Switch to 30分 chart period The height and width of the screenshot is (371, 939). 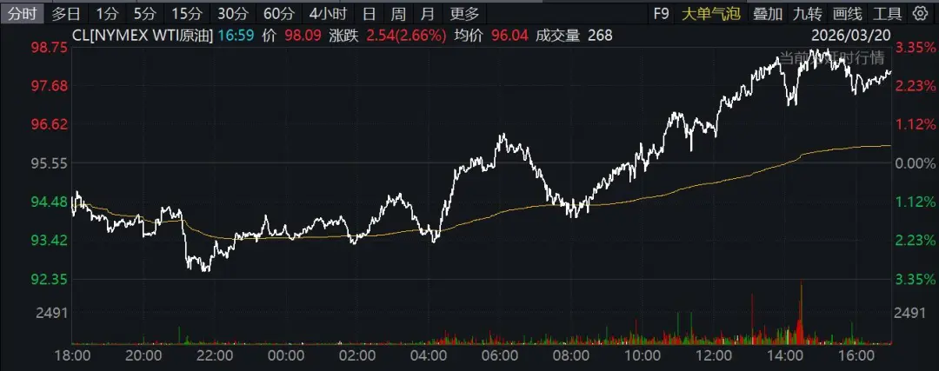(x=231, y=13)
